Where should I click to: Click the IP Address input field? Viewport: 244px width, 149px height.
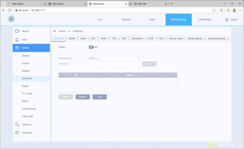114,64
